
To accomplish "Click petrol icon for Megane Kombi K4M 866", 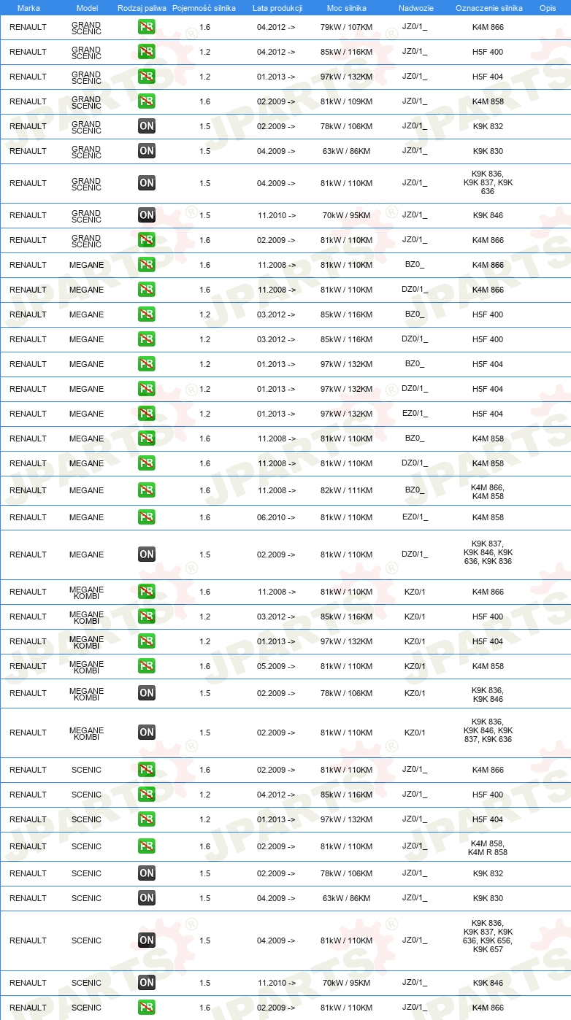I will tap(146, 592).
